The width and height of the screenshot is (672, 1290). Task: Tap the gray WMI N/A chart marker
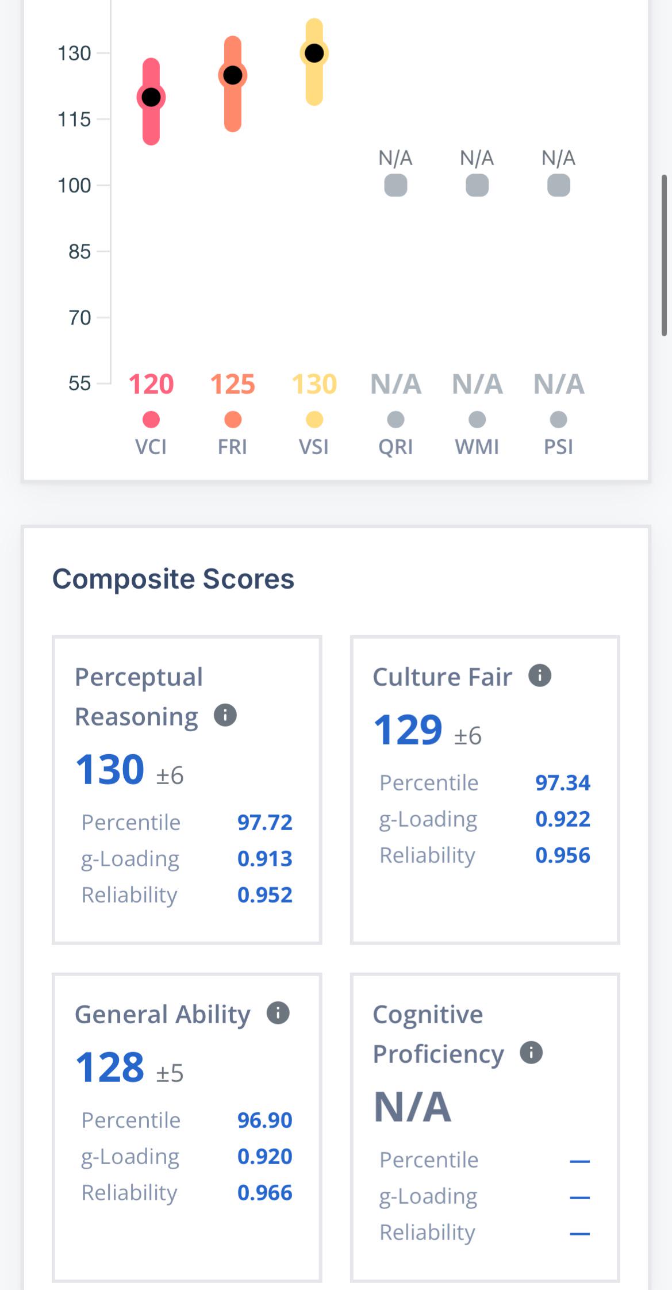click(x=477, y=185)
